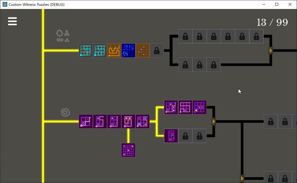Open the orange path puzzle tile
This screenshot has height=183, width=297.
click(114, 51)
